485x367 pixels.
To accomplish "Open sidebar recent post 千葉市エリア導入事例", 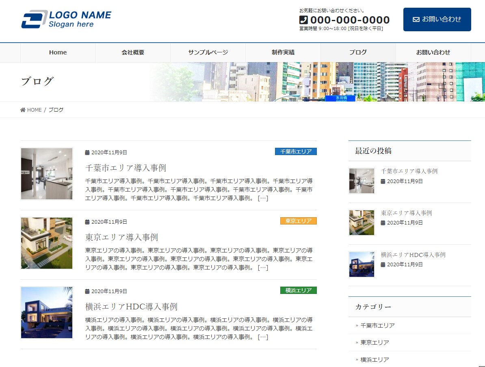I will [x=409, y=171].
